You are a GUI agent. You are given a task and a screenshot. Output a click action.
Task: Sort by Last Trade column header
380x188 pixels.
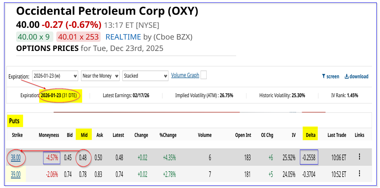pyautogui.click(x=337, y=135)
